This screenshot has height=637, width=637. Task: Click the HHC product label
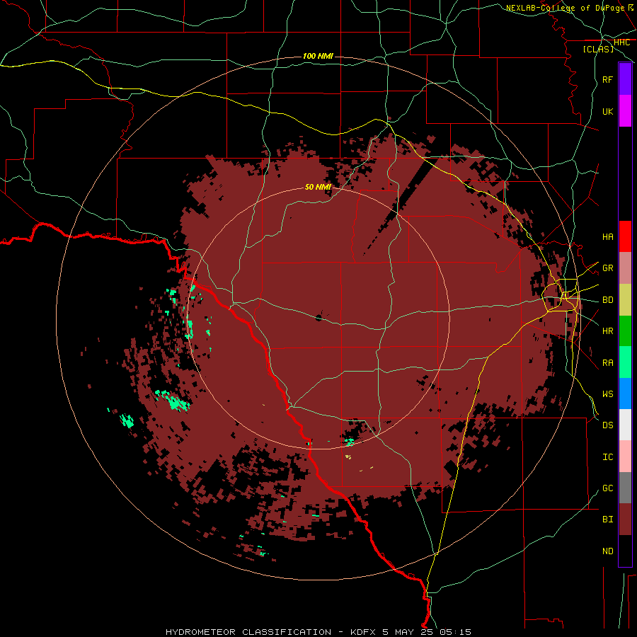tap(622, 42)
